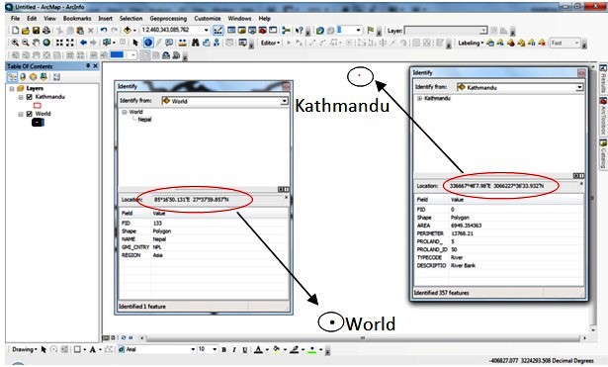Image resolution: width=608 pixels, height=367 pixels.
Task: Open the Bookmarks menu
Action: 77,18
